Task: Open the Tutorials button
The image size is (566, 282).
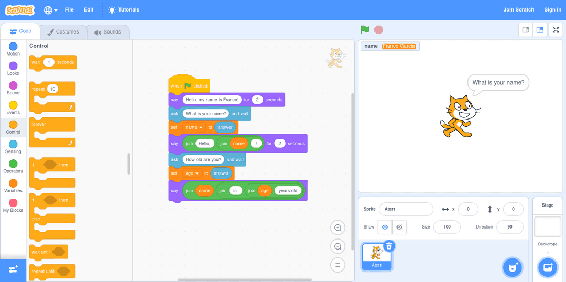Action: coord(124,10)
